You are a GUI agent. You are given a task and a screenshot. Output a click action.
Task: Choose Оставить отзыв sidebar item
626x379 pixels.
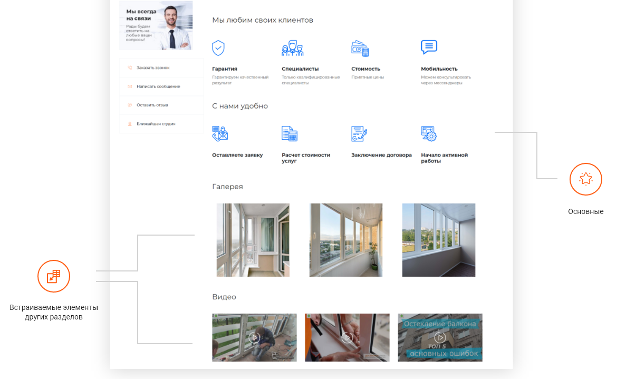152,105
